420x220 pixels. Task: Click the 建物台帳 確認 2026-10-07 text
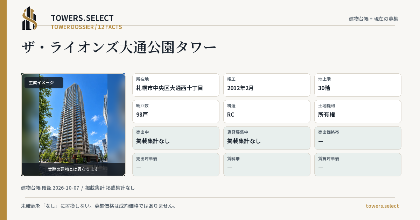click(50, 188)
